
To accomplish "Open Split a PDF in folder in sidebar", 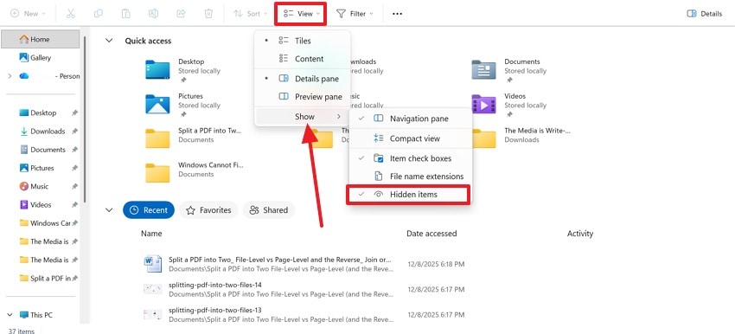I will point(45,278).
